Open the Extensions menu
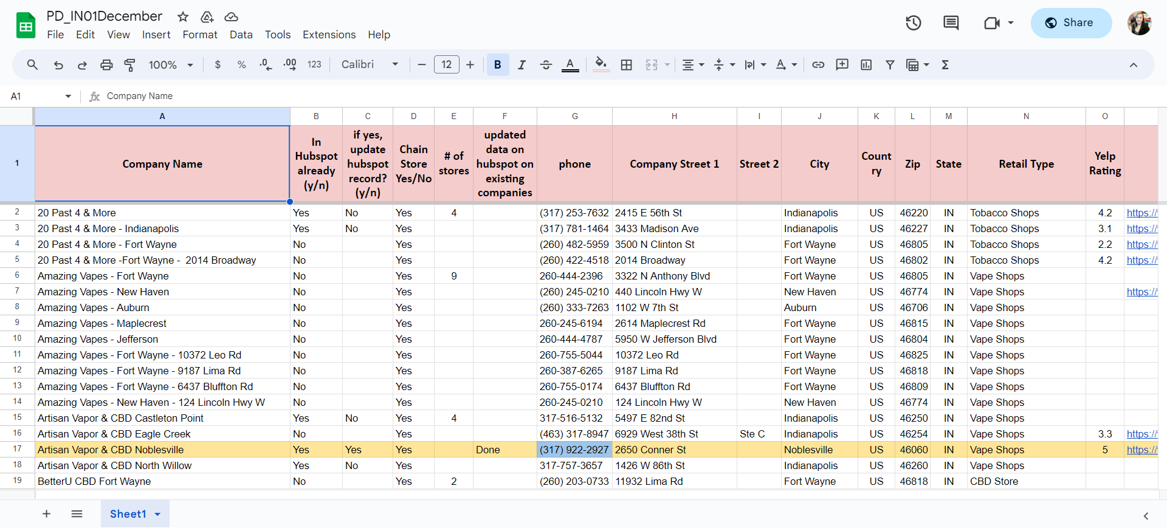This screenshot has width=1167, height=528. (329, 35)
